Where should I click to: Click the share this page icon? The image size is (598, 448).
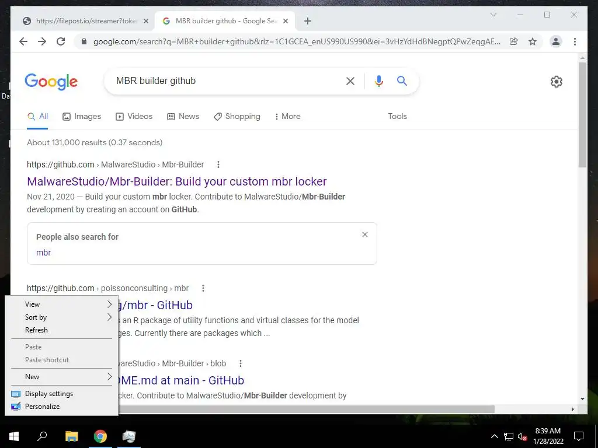(x=514, y=41)
